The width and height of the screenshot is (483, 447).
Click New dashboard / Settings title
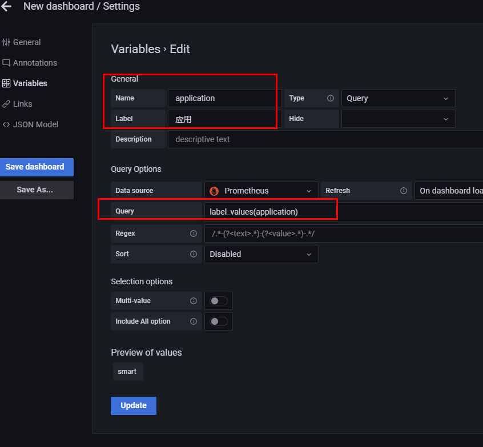click(82, 6)
